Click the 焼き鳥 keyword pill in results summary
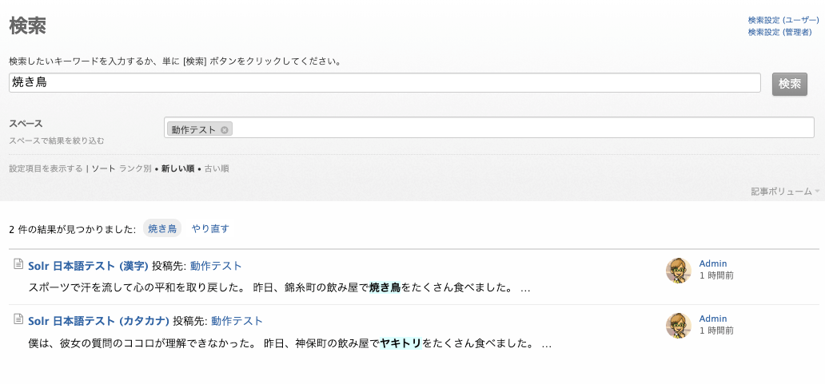The height and width of the screenshot is (384, 825). (162, 228)
